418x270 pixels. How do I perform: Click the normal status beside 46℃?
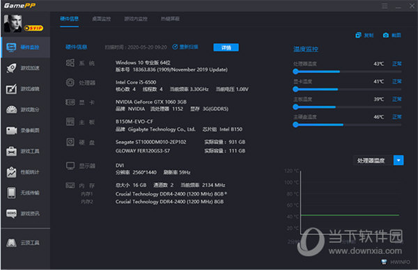click(x=396, y=117)
